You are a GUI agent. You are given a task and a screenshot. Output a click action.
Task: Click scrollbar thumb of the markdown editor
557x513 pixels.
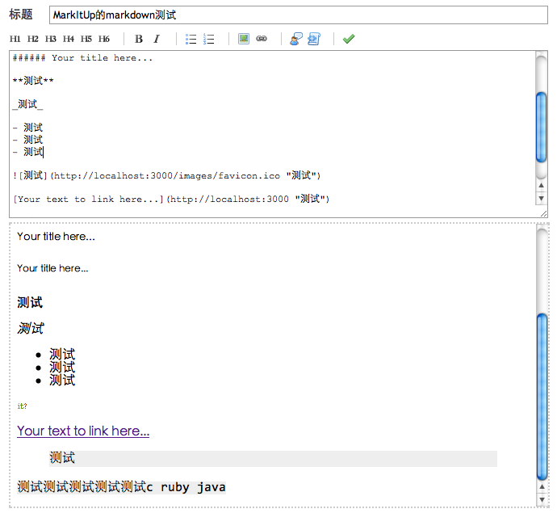pyautogui.click(x=541, y=127)
